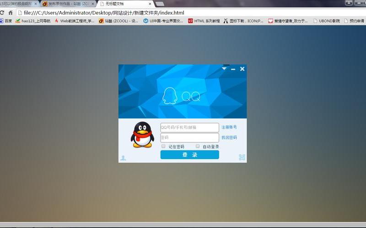Enable the 记住密码 checkbox
This screenshot has height=228, width=366.
tap(163, 146)
